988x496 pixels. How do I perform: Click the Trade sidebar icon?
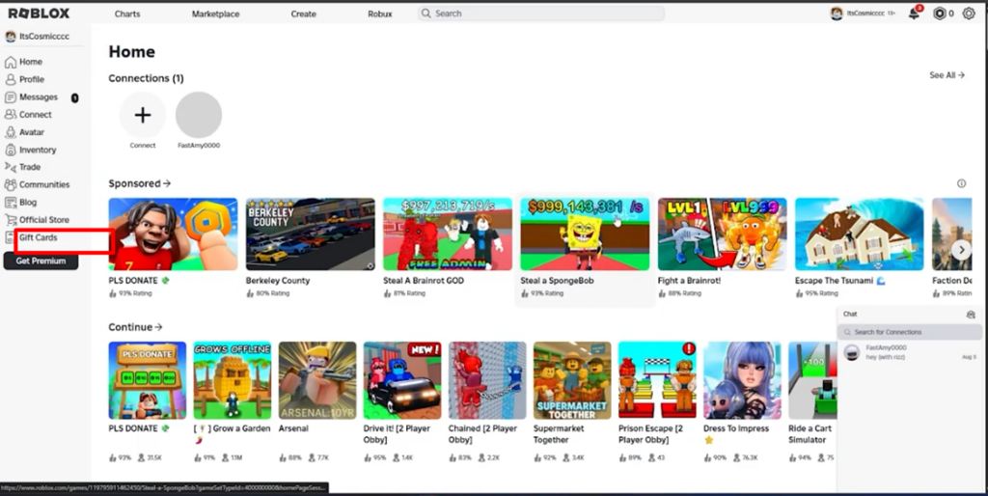click(x=11, y=167)
